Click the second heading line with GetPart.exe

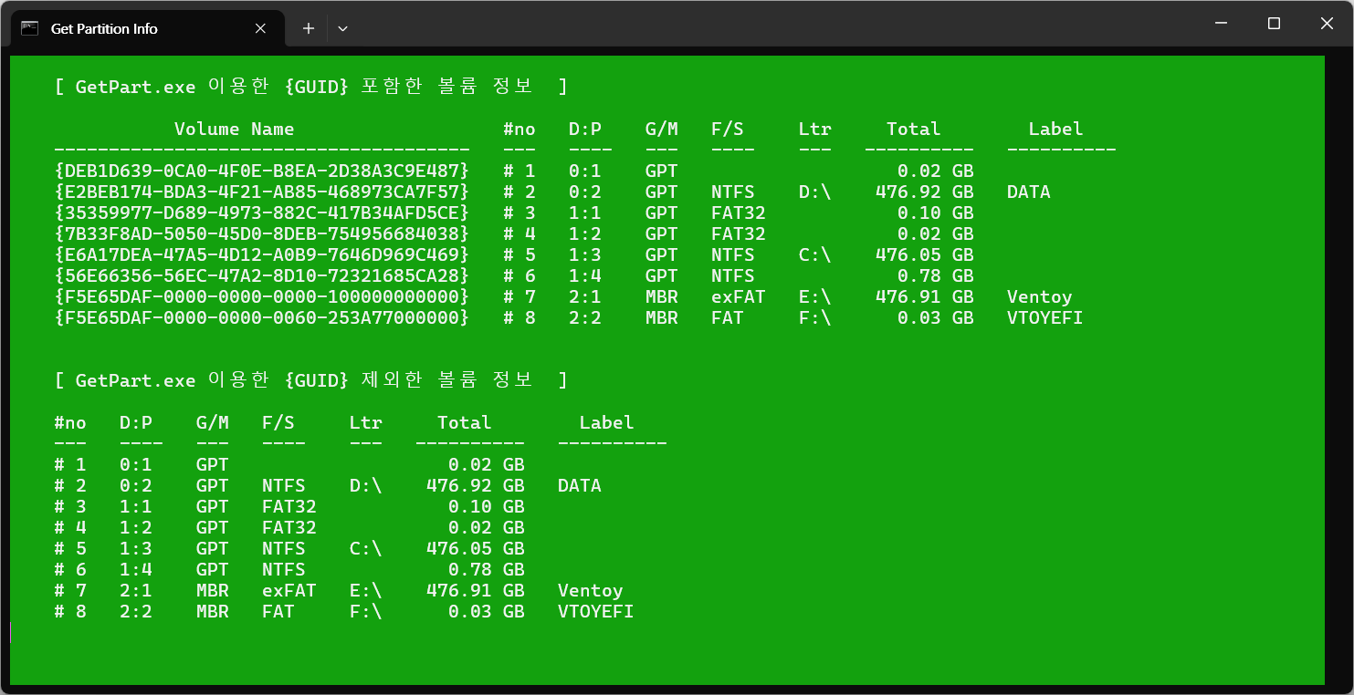pyautogui.click(x=311, y=380)
